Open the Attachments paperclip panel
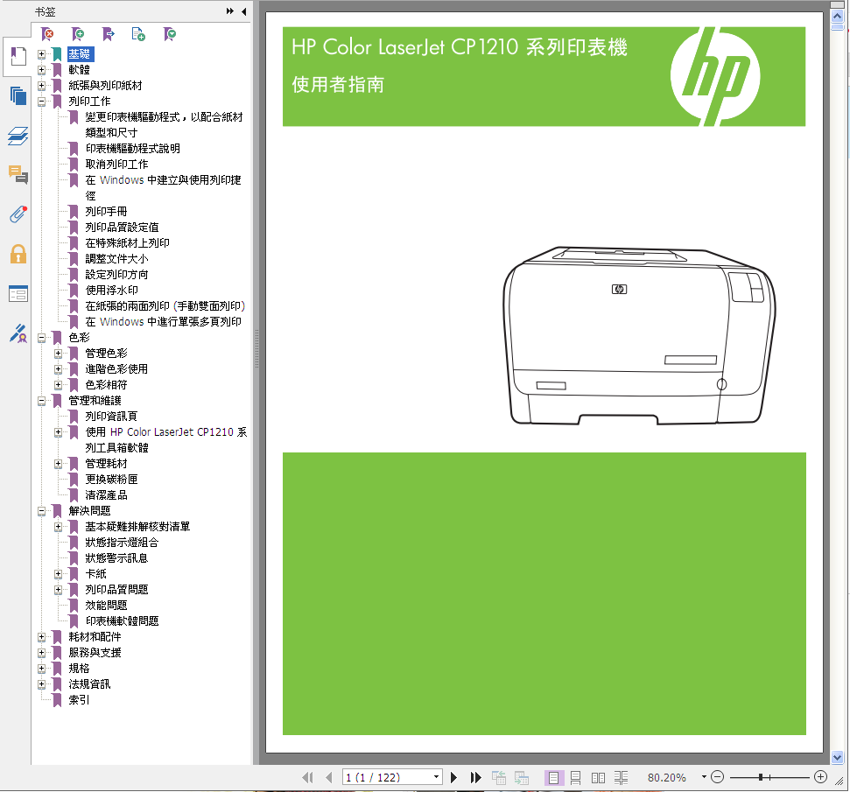Viewport: 850px width, 792px height. pos(18,214)
